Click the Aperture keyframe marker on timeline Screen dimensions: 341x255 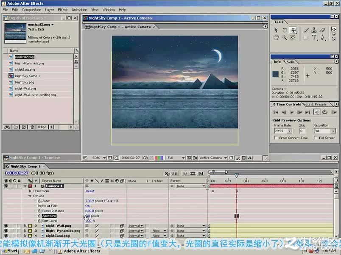tap(237, 216)
